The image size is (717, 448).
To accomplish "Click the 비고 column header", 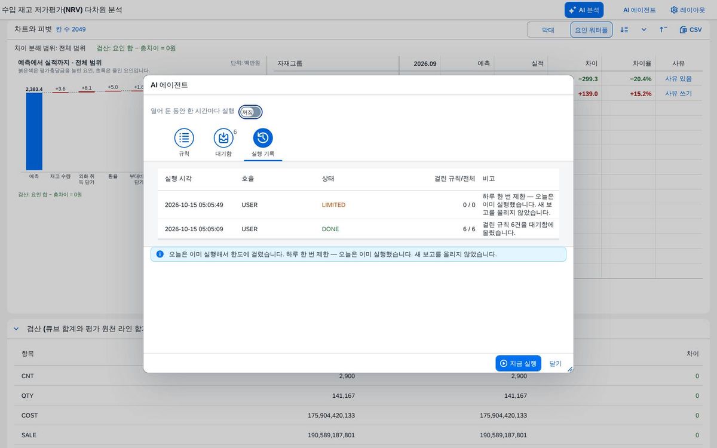I will click(489, 179).
